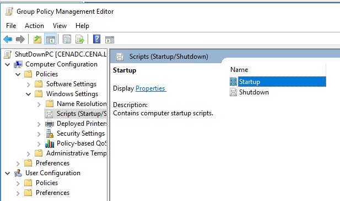
Task: Select the Software Settings tree label
Action: (x=71, y=84)
